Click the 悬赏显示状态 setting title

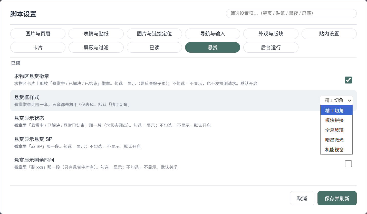click(29, 118)
